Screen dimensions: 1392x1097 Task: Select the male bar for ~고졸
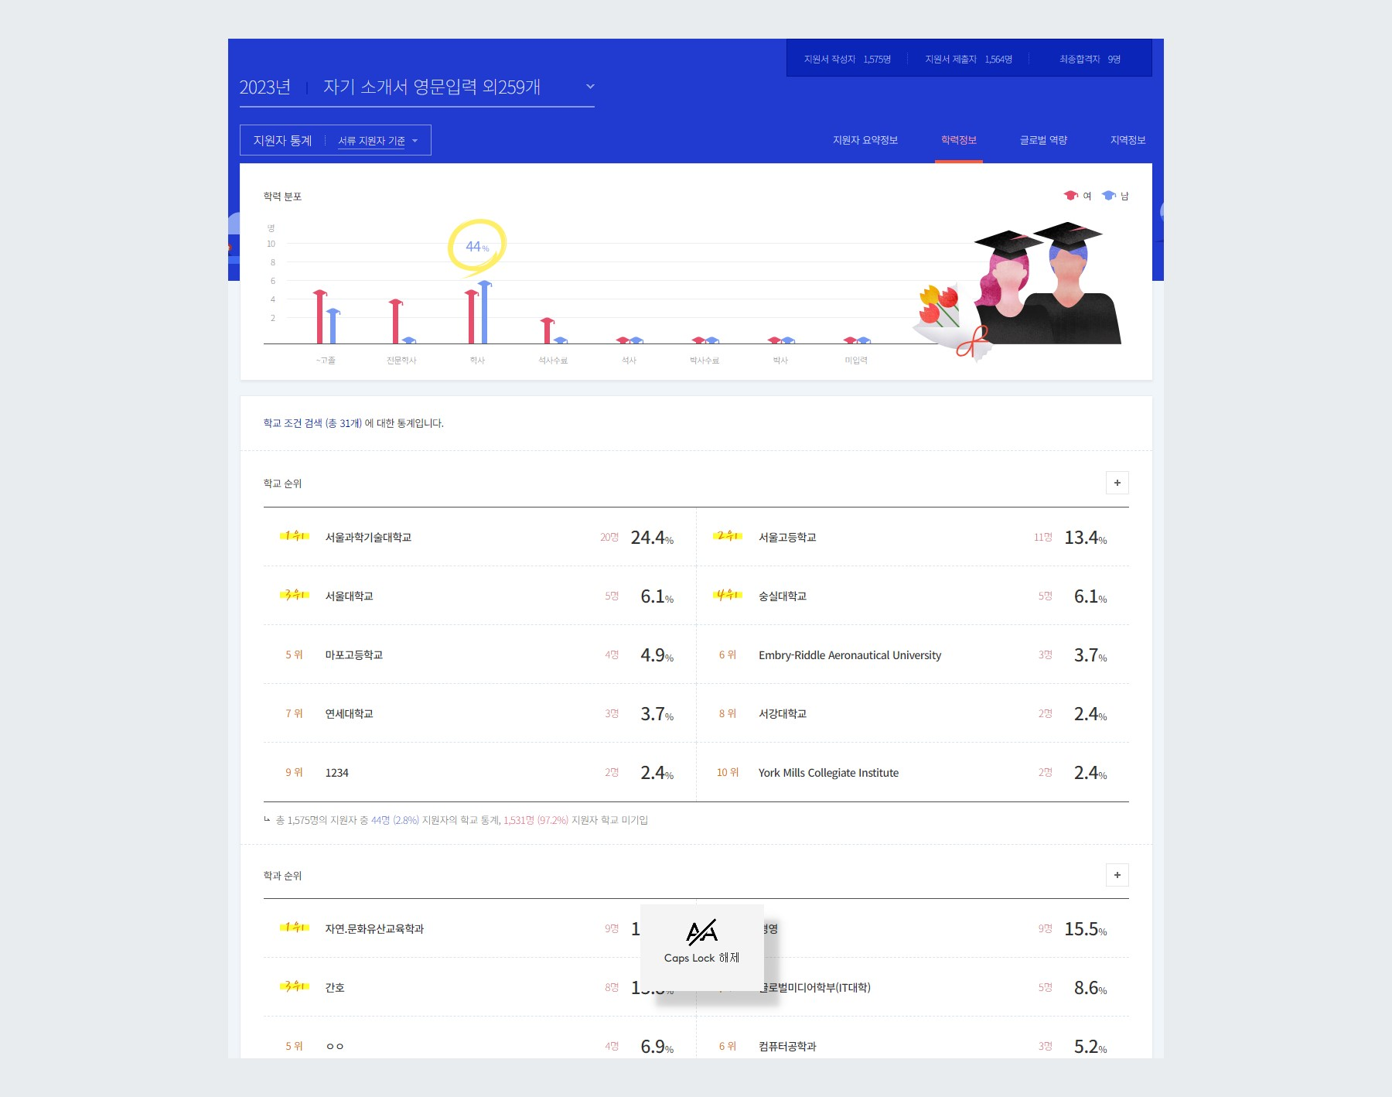tap(333, 326)
